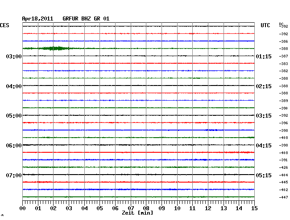Select minute tick label 07
This screenshot has width=290, height=220.
tap(131, 208)
